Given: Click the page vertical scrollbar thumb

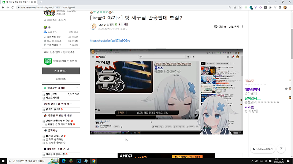Looking at the screenshot, I should click(x=292, y=44).
